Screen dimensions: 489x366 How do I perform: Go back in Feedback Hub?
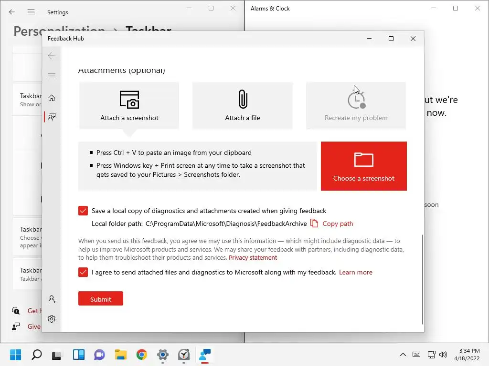(x=52, y=56)
